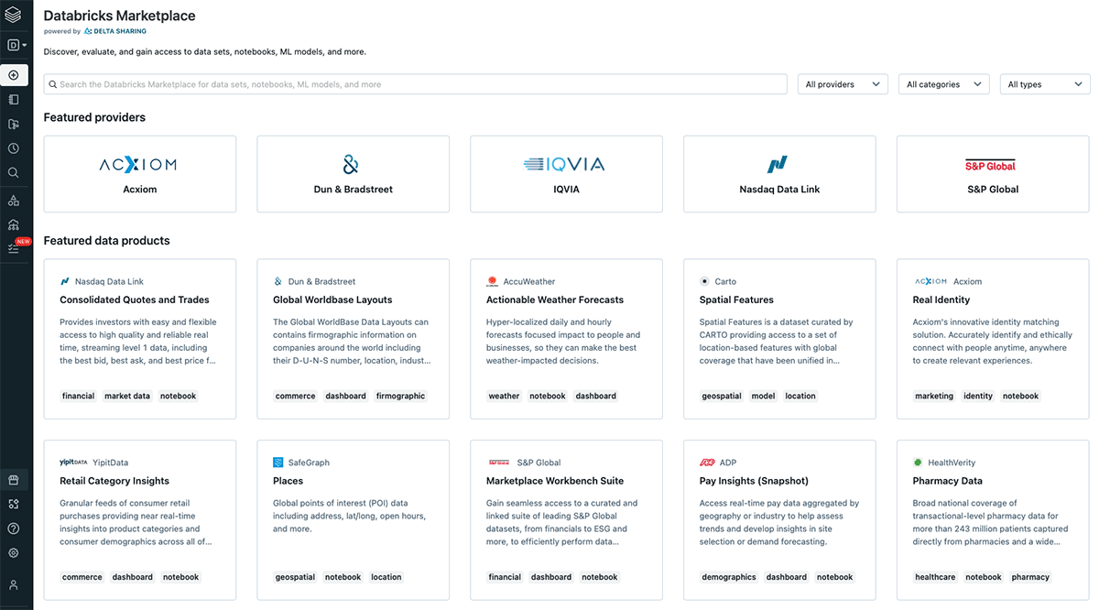Click the AccuWeather logo on the weather card

coord(492,281)
